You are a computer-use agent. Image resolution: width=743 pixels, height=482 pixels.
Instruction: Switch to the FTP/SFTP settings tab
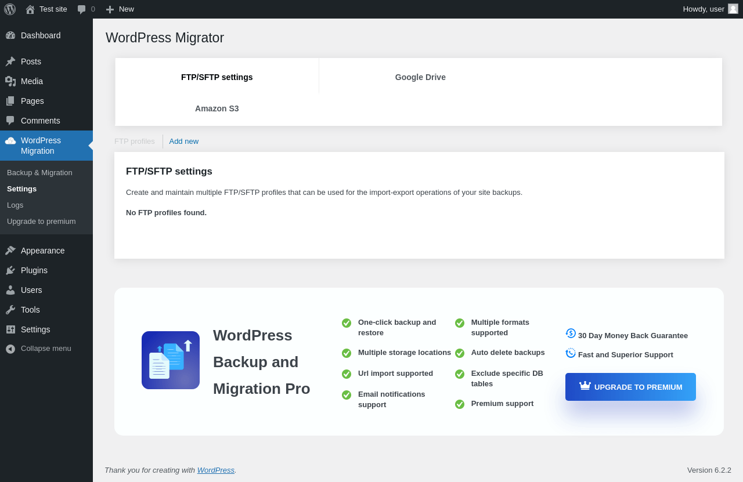point(217,77)
